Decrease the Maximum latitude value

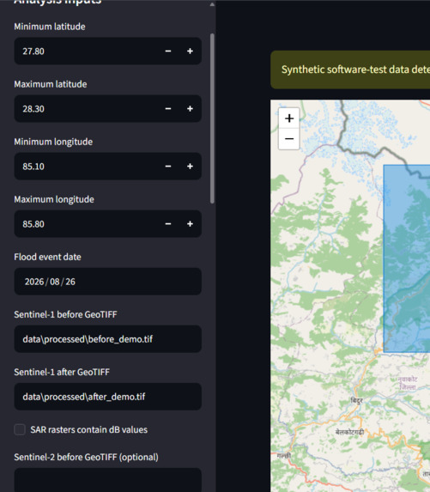[168, 108]
